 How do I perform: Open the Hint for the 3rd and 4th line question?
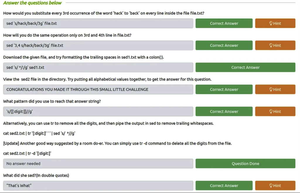[x=275, y=45]
